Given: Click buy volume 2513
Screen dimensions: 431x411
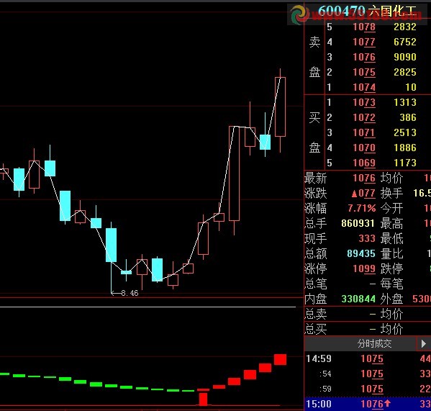Looking at the screenshot, I should tap(405, 132).
